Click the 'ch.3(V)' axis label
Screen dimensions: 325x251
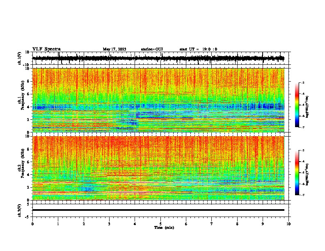point(20,210)
